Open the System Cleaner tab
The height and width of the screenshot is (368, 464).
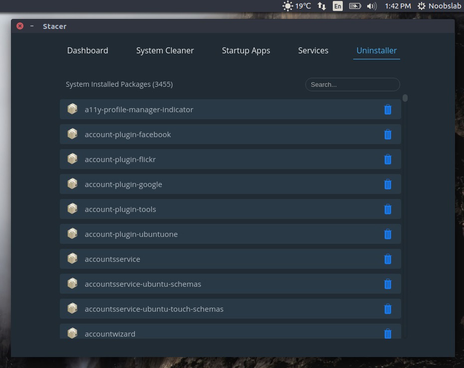click(x=165, y=50)
